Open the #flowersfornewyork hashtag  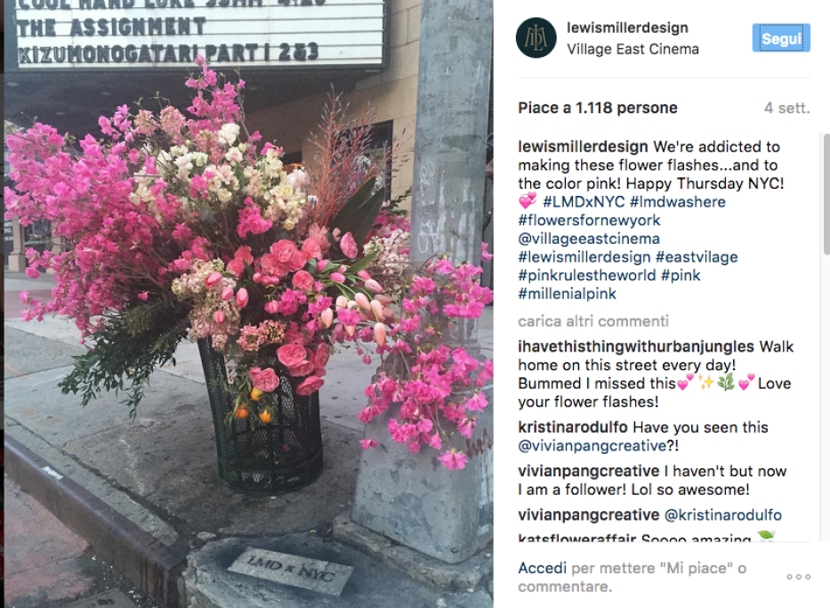(589, 220)
